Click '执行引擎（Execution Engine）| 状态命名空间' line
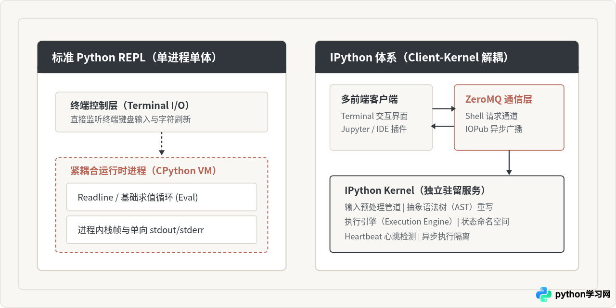616x308 pixels. (427, 222)
